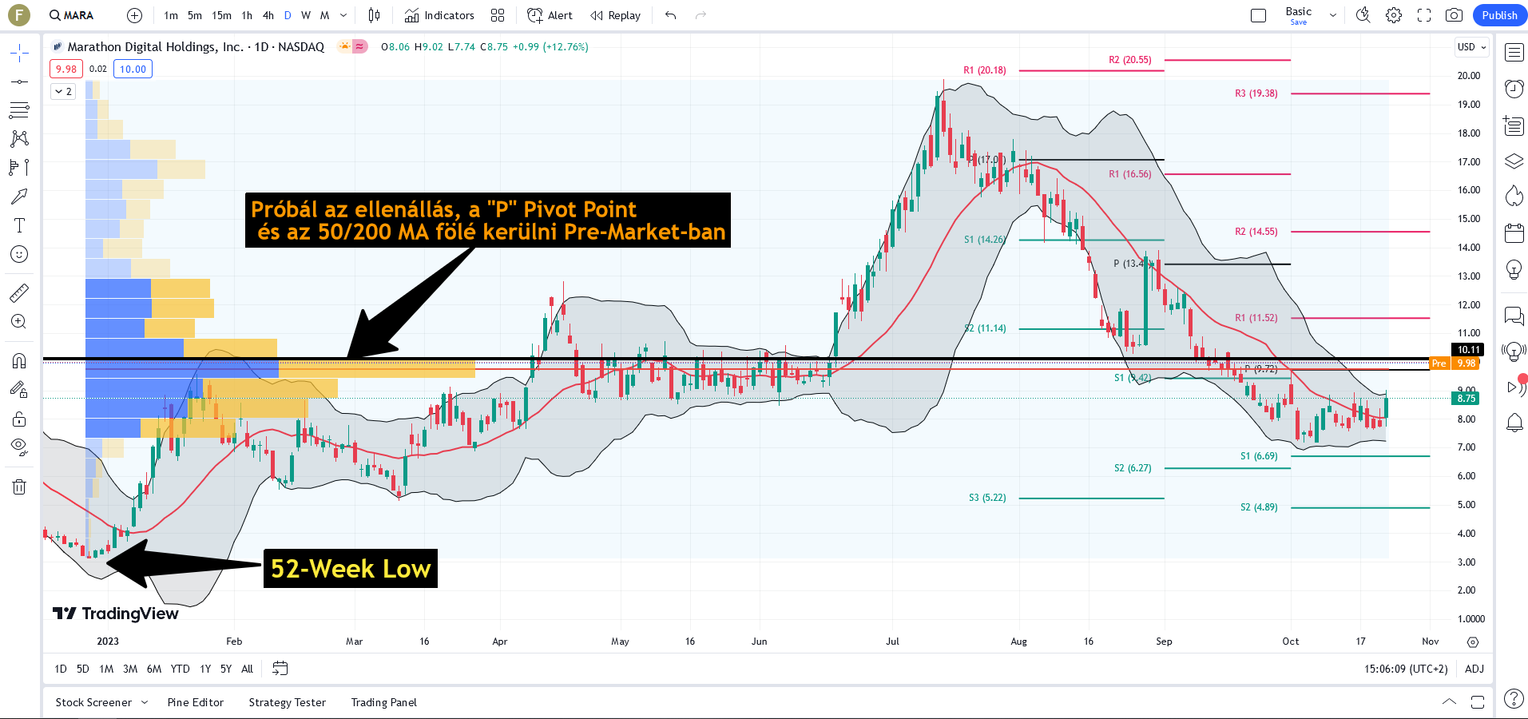1528x719 pixels.
Task: Open the object tree layers panel
Action: (x=1514, y=161)
